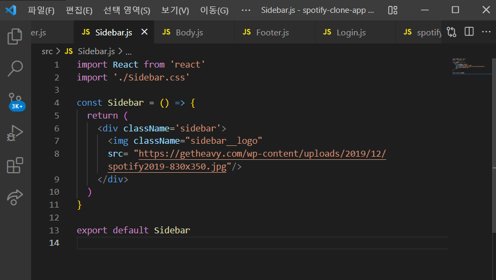Switch to the Body.js tab

(x=194, y=32)
